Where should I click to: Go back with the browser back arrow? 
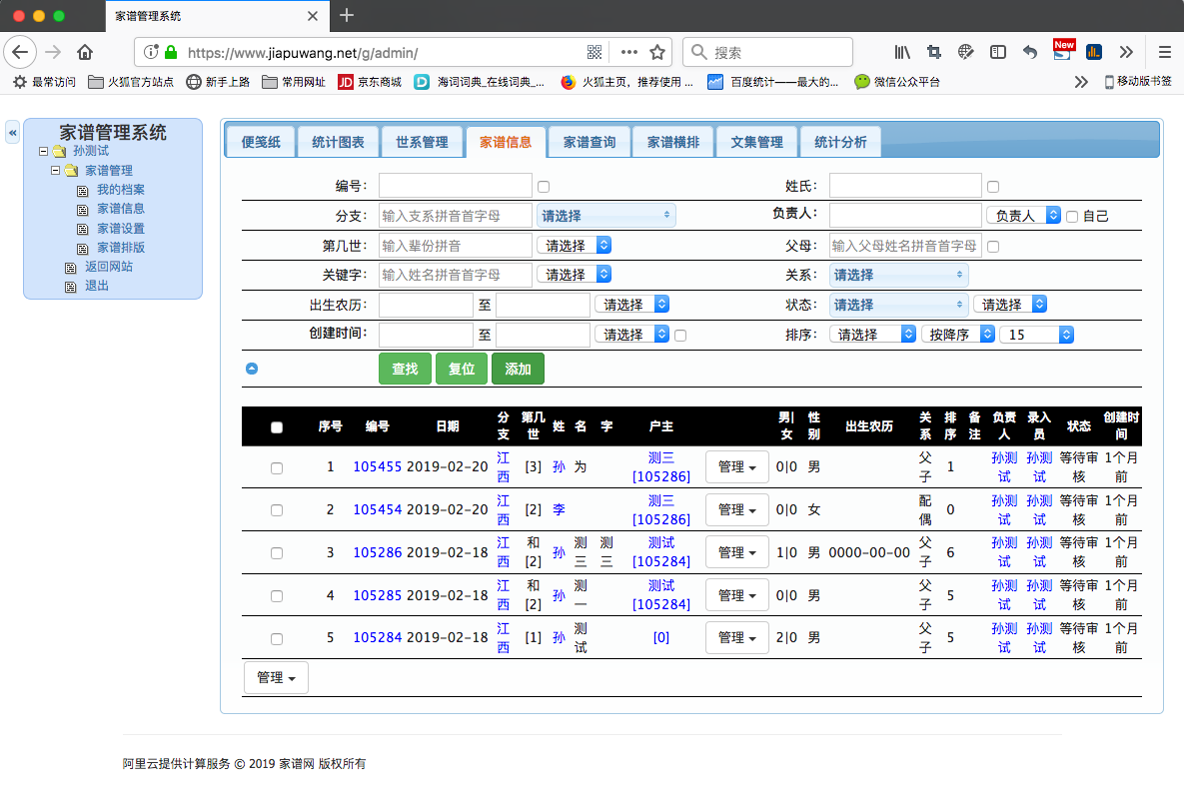[x=20, y=52]
